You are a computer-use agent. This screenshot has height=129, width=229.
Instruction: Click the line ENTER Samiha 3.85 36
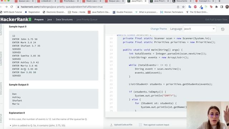26,56
